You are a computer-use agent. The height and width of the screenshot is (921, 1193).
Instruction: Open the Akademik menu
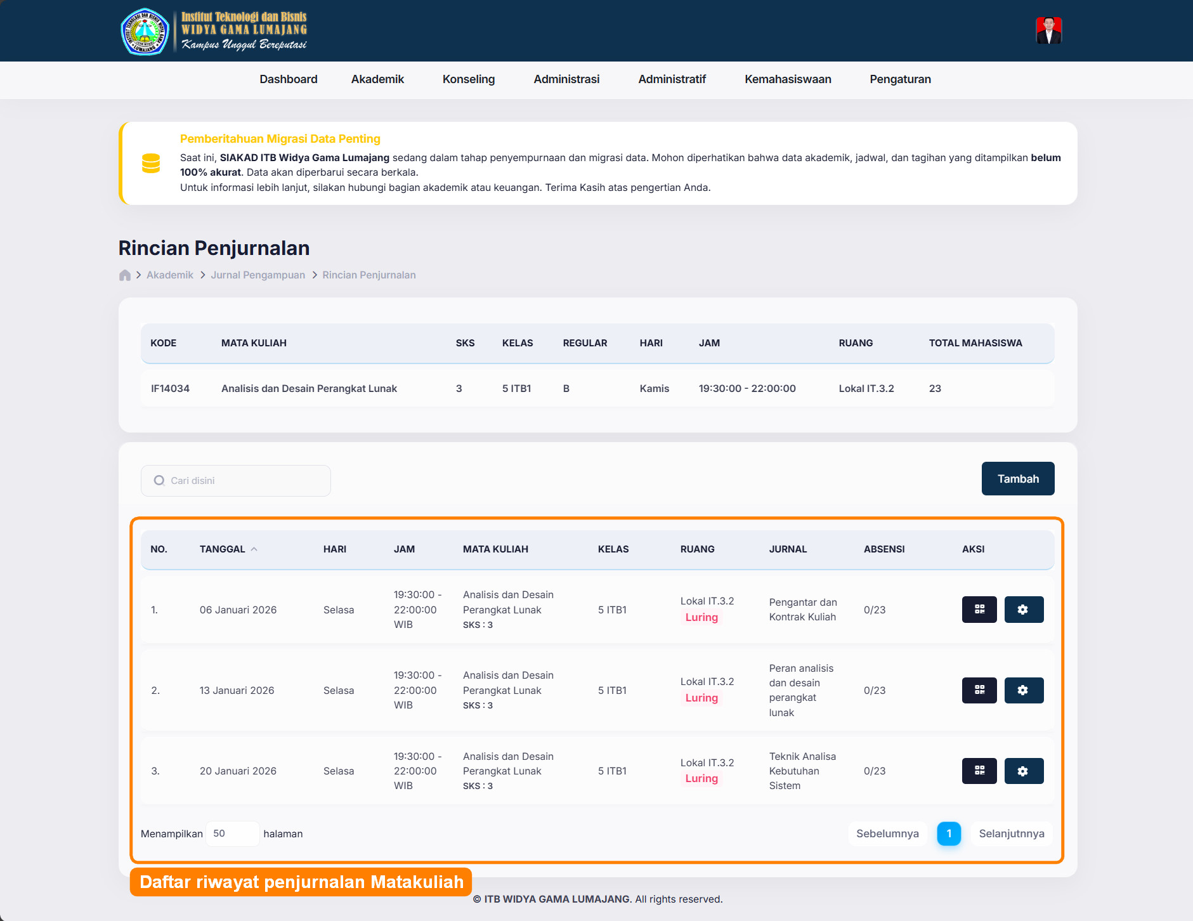(x=377, y=79)
